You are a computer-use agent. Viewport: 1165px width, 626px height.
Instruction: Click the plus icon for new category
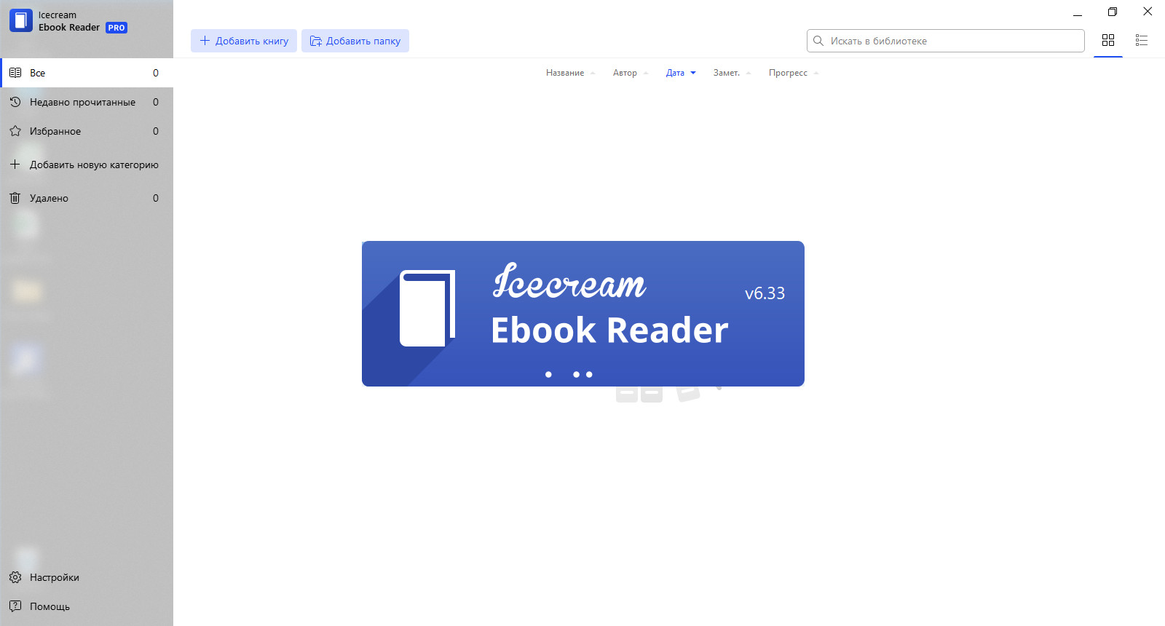tap(15, 165)
